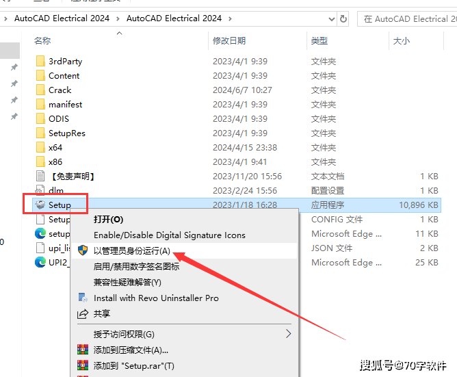The width and height of the screenshot is (457, 377).
Task: Click the 【免责声明】 text document icon
Action: point(40,176)
